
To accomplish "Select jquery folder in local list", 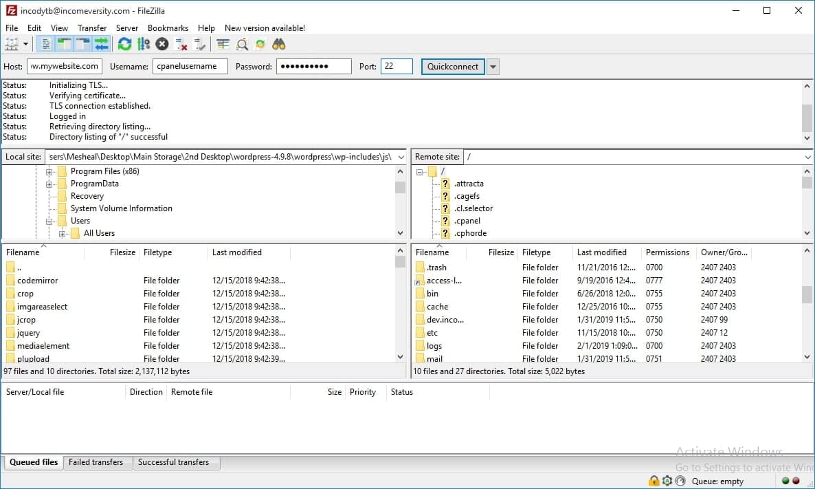I will coord(28,333).
